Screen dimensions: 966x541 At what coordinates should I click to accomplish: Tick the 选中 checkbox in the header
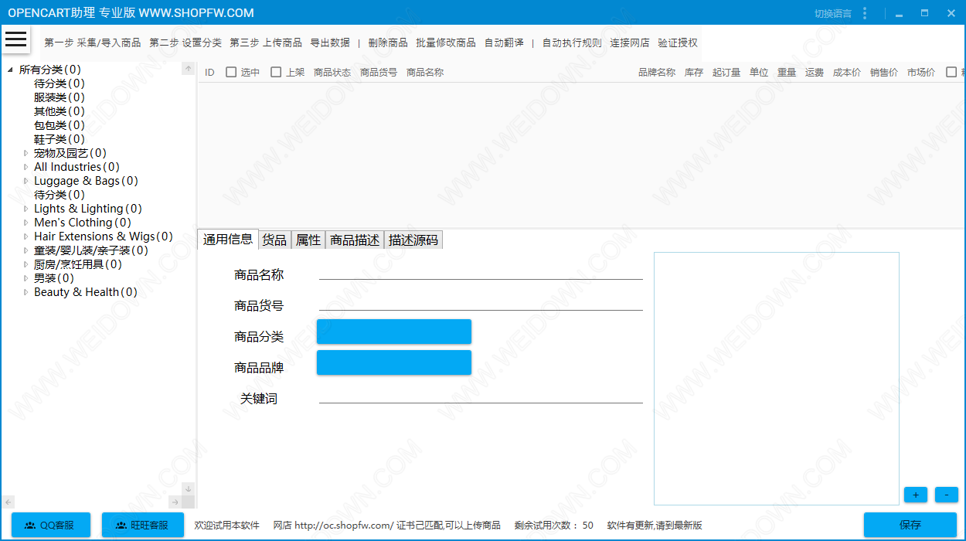pyautogui.click(x=231, y=72)
